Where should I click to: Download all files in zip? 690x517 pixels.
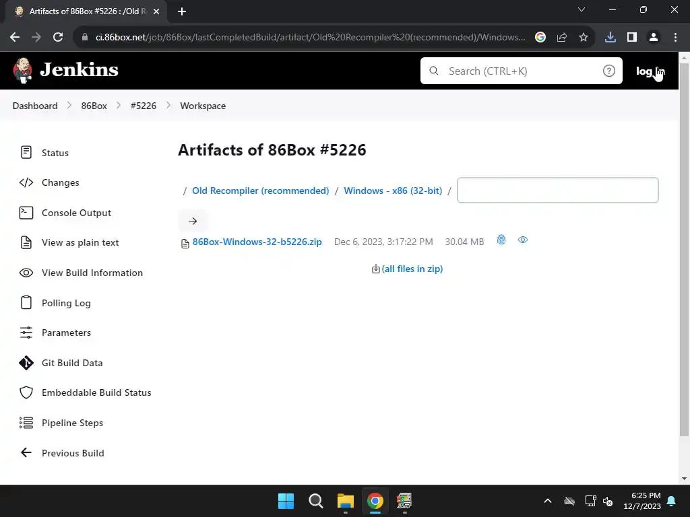click(x=412, y=269)
